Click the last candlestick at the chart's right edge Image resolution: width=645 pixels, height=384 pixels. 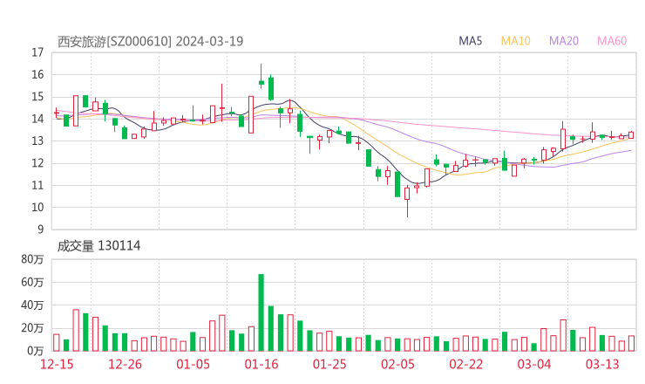(x=631, y=135)
